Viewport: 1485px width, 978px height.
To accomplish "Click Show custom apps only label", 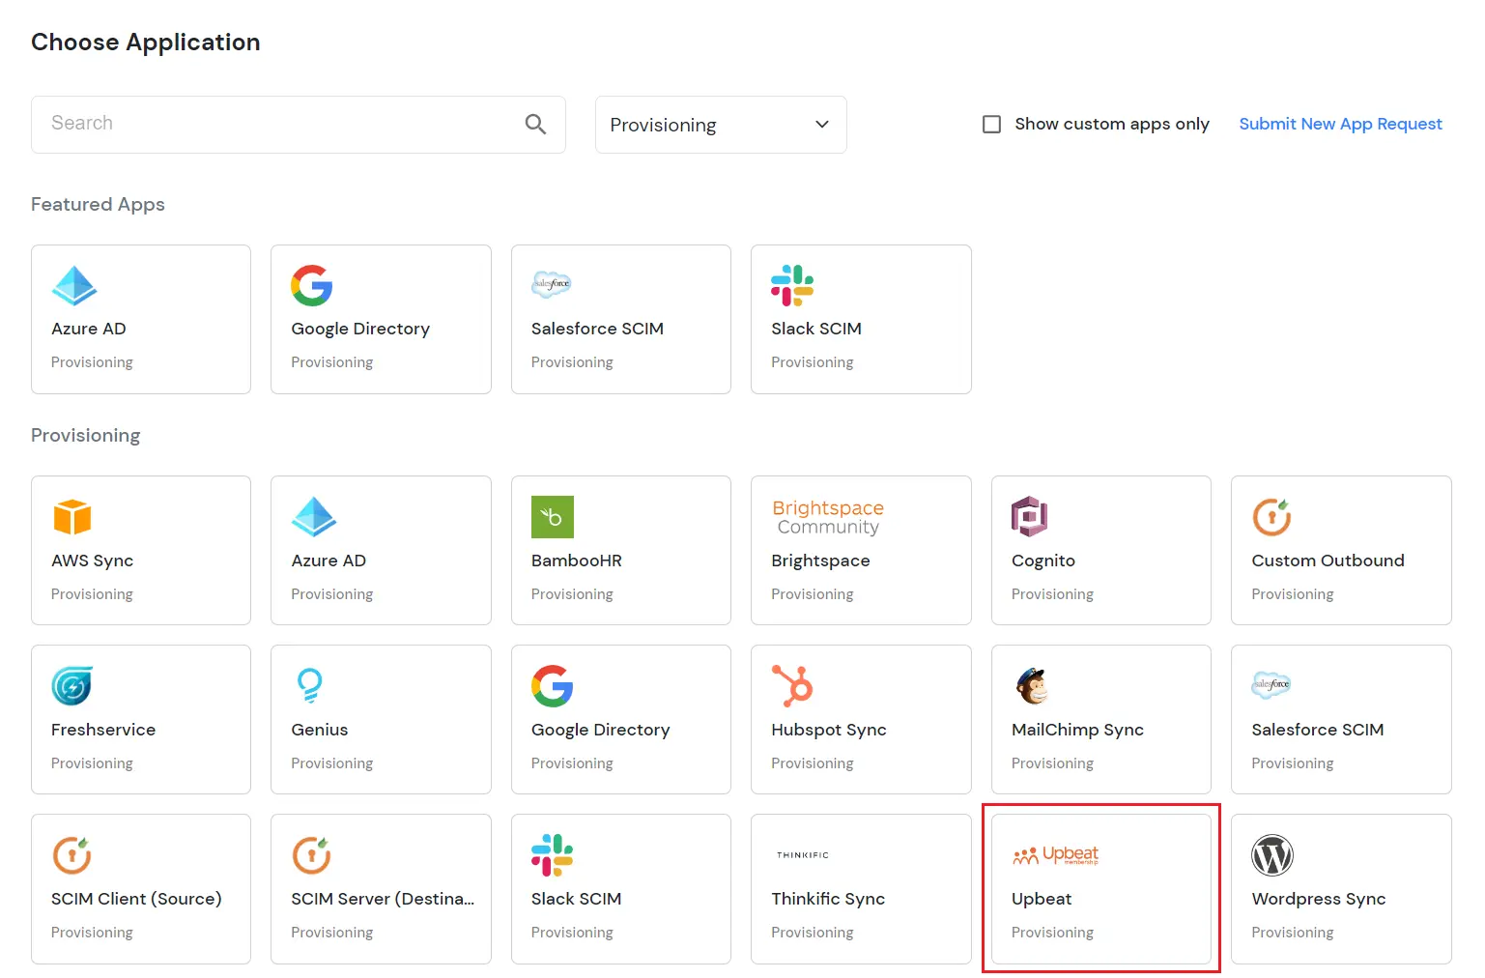I will tap(1112, 124).
